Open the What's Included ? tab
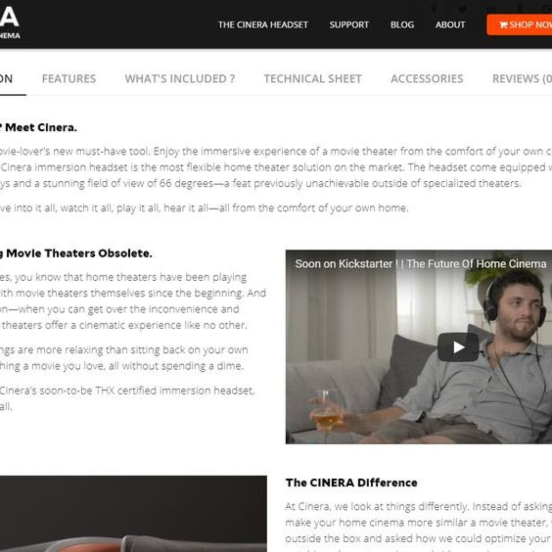This screenshot has height=552, width=552. [180, 79]
